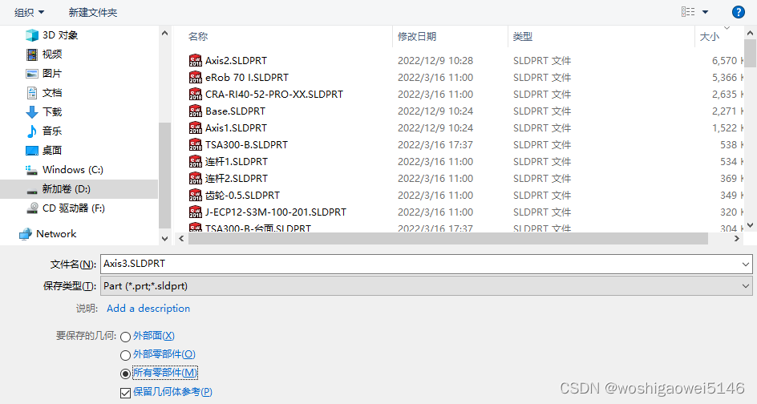Click the 齿轮-0.5.SLDPRT file icon

coord(195,196)
